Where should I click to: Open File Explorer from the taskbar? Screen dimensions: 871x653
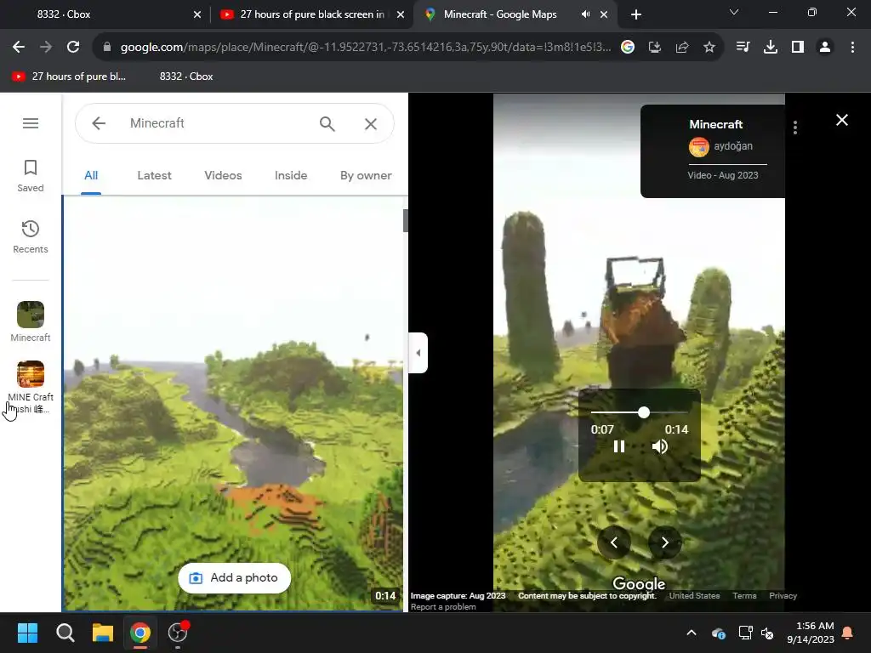(x=103, y=633)
